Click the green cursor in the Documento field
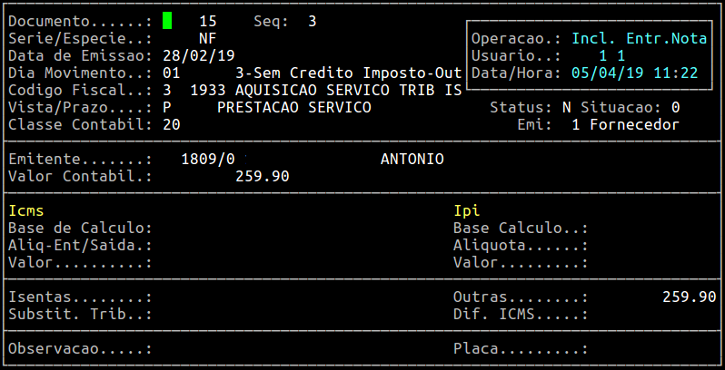Viewport: 725px width, 370px height. 167,20
